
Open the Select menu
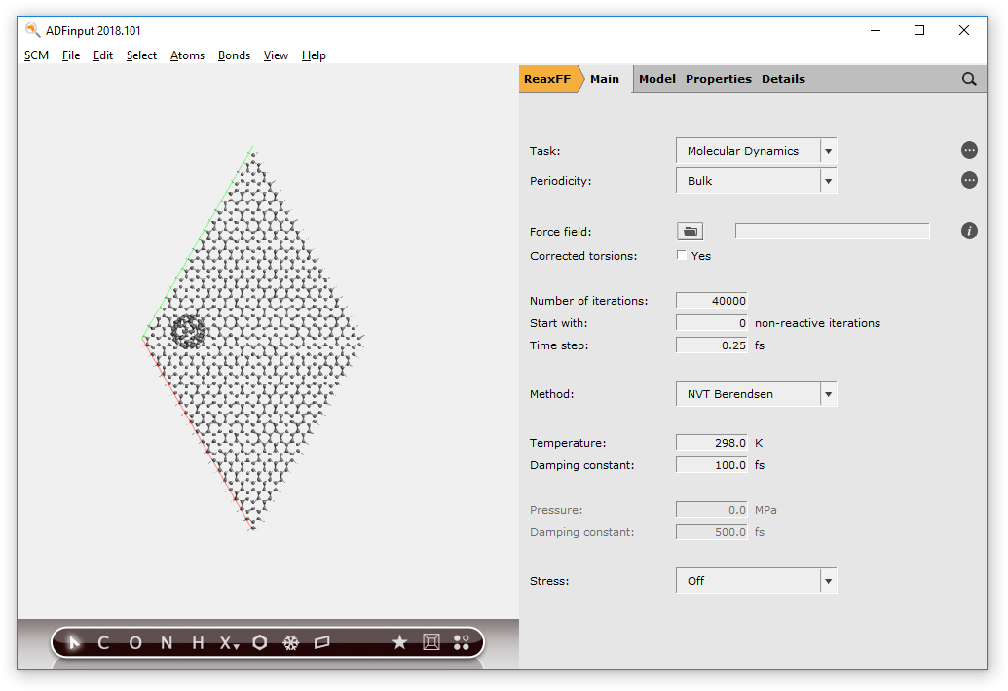(x=141, y=55)
